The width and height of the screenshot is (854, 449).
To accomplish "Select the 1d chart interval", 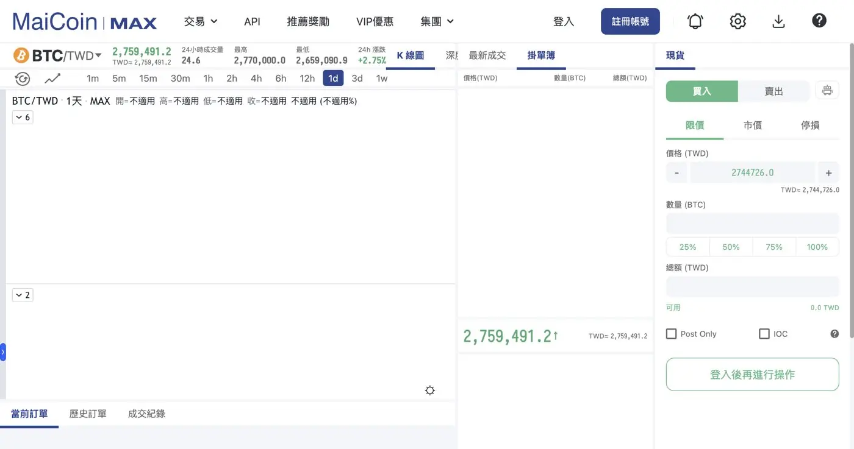I will pyautogui.click(x=333, y=78).
